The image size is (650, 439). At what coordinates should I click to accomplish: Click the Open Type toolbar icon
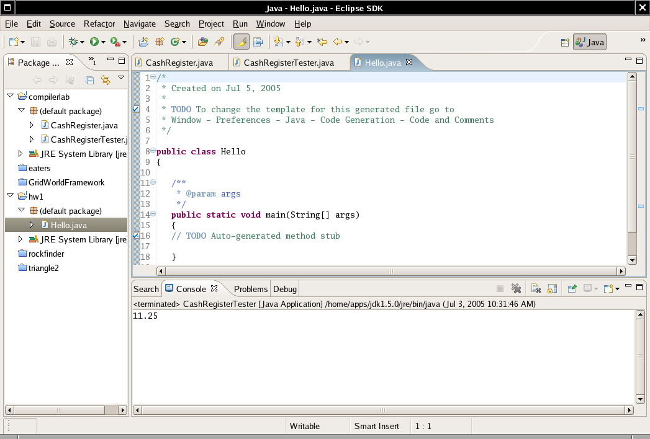(202, 42)
